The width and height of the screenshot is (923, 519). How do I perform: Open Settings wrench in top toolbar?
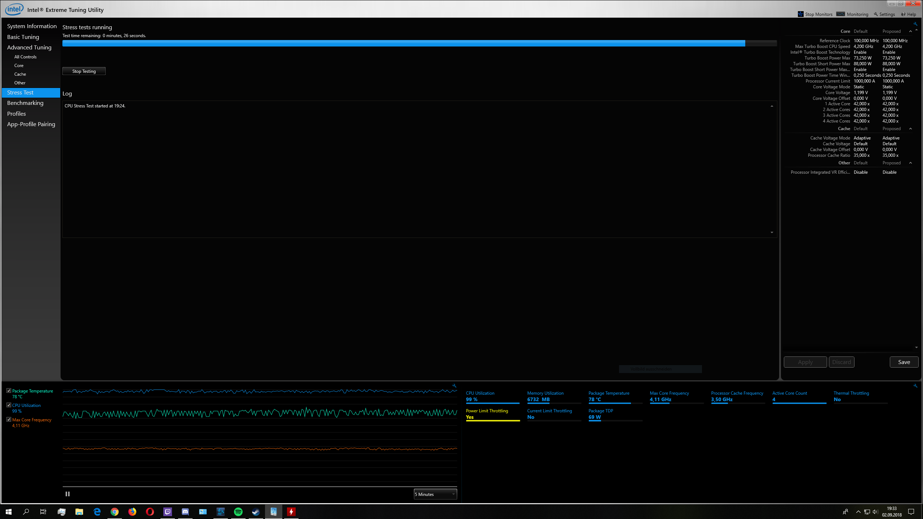876,14
